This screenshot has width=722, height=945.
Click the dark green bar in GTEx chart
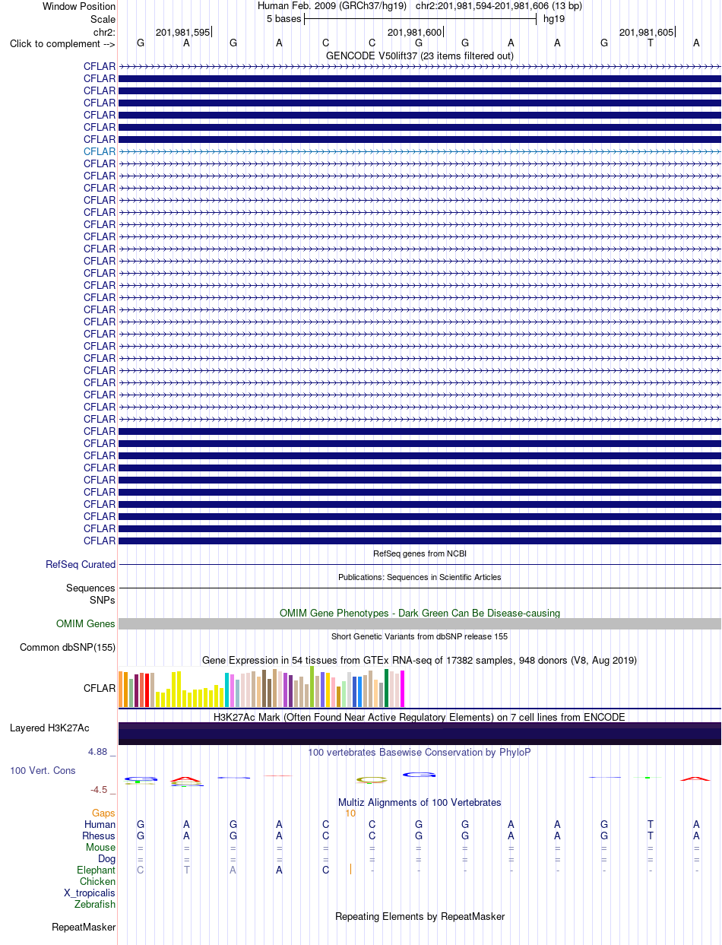(387, 688)
